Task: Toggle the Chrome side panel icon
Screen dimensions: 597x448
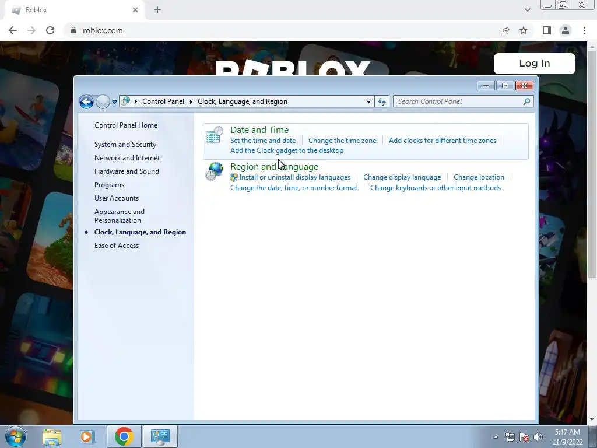Action: [547, 30]
